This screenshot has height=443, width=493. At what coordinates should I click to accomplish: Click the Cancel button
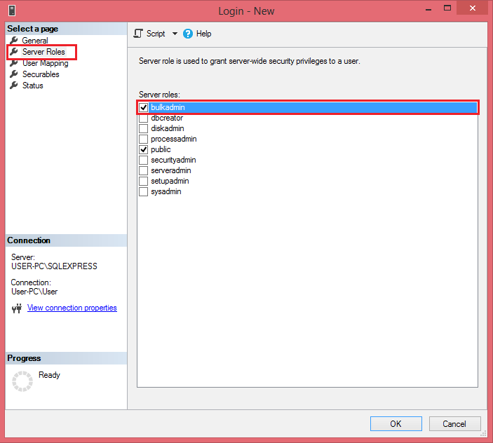tap(454, 423)
